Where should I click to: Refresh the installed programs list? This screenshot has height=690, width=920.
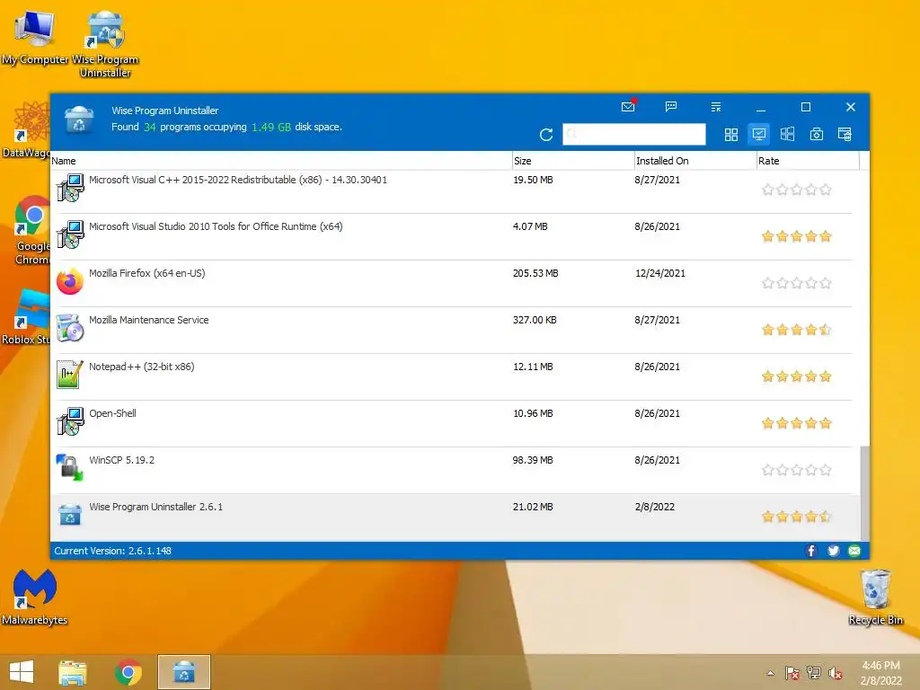coord(546,135)
